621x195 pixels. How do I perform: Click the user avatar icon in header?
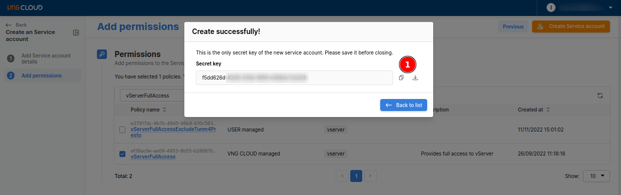click(551, 7)
